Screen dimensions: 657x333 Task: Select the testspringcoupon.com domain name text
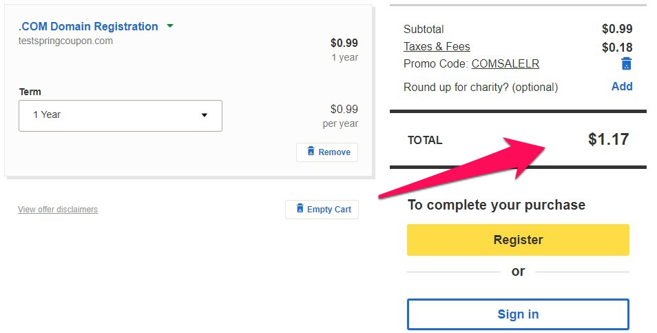[66, 41]
